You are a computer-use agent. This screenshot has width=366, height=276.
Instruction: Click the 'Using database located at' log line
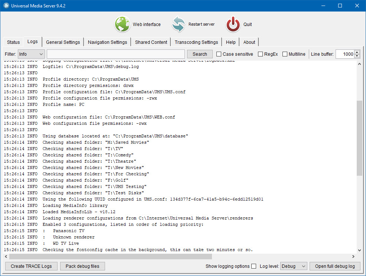coord(96,136)
